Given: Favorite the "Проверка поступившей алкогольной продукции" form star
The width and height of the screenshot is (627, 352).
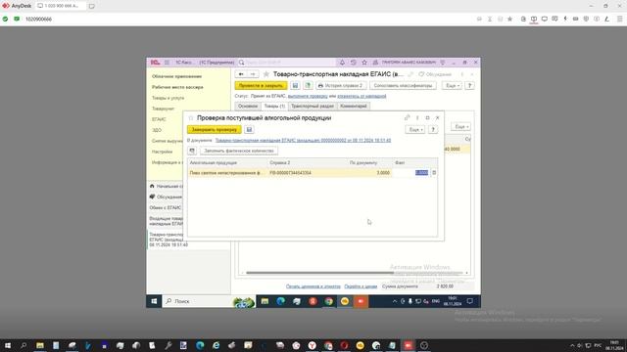Looking at the screenshot, I should (191, 118).
